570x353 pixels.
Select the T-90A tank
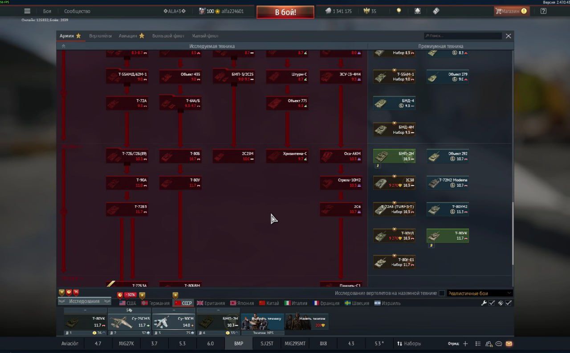coord(127,182)
